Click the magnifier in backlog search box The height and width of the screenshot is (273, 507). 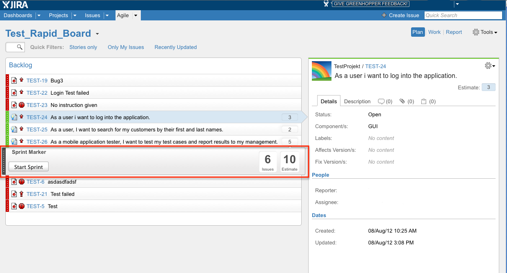[x=20, y=47]
